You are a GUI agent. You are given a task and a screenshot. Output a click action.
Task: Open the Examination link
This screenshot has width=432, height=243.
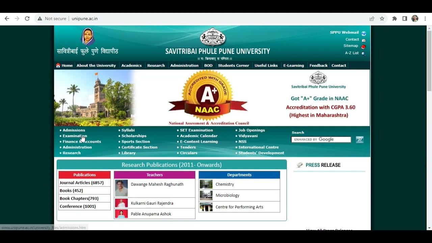coord(75,136)
